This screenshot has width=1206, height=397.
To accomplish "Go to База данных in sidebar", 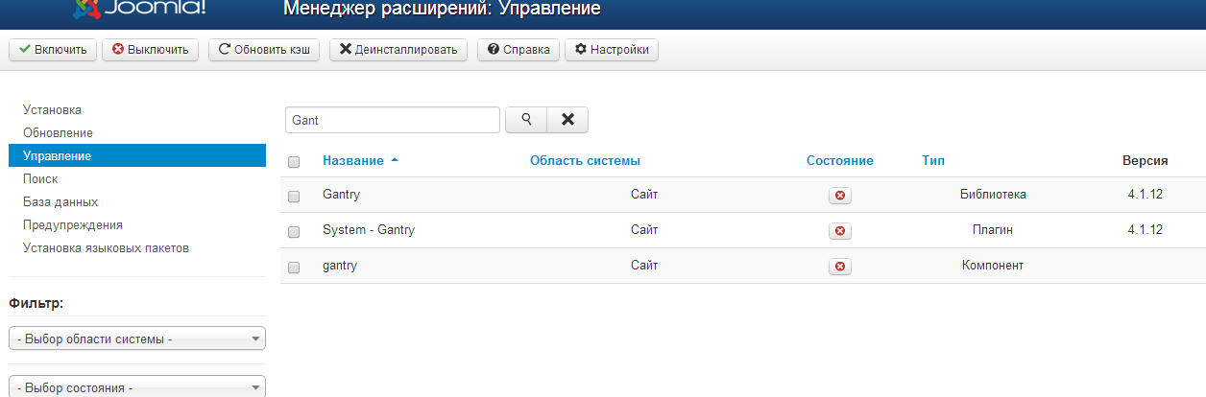I will pyautogui.click(x=60, y=202).
